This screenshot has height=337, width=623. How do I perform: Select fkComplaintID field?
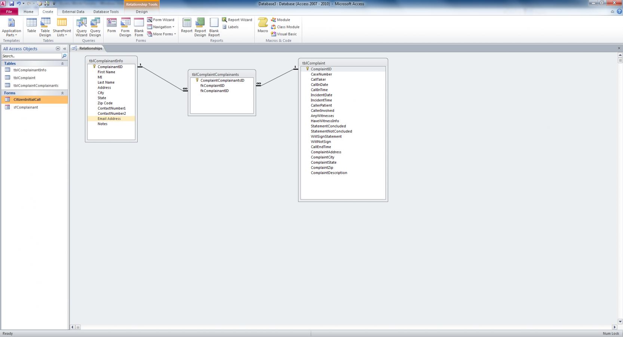click(x=222, y=86)
